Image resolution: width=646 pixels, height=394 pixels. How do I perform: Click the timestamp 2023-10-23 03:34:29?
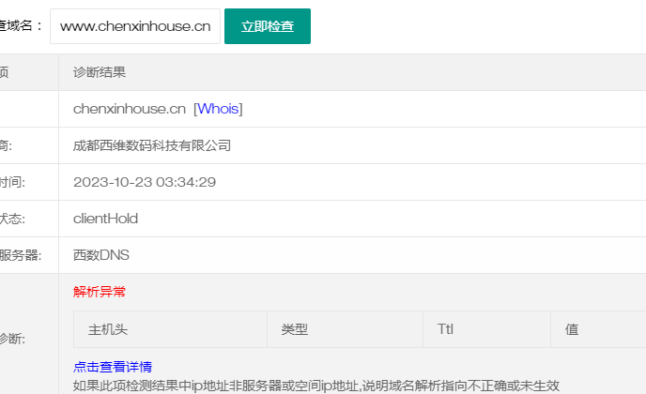coord(145,182)
